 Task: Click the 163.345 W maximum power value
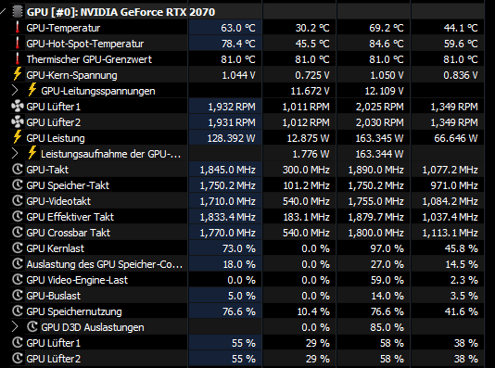click(379, 138)
